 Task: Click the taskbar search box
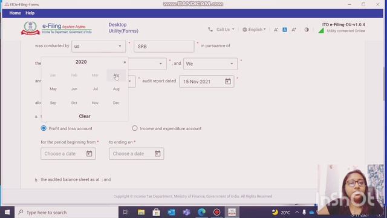tap(67, 213)
